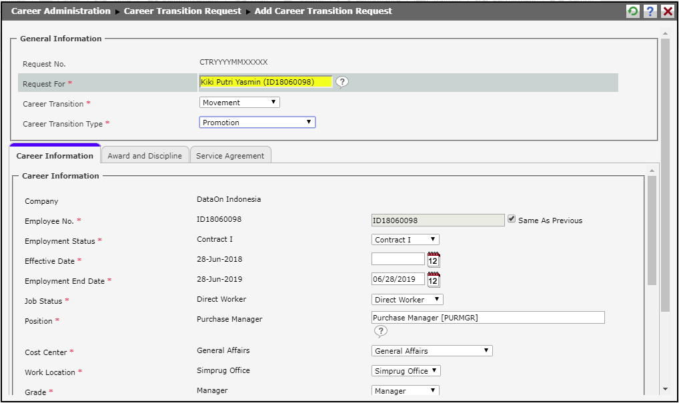Image resolution: width=679 pixels, height=403 pixels.
Task: Open the blue help question mark icon
Action: coord(650,11)
